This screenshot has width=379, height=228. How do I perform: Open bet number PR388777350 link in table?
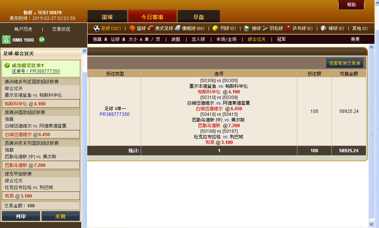tap(115, 114)
